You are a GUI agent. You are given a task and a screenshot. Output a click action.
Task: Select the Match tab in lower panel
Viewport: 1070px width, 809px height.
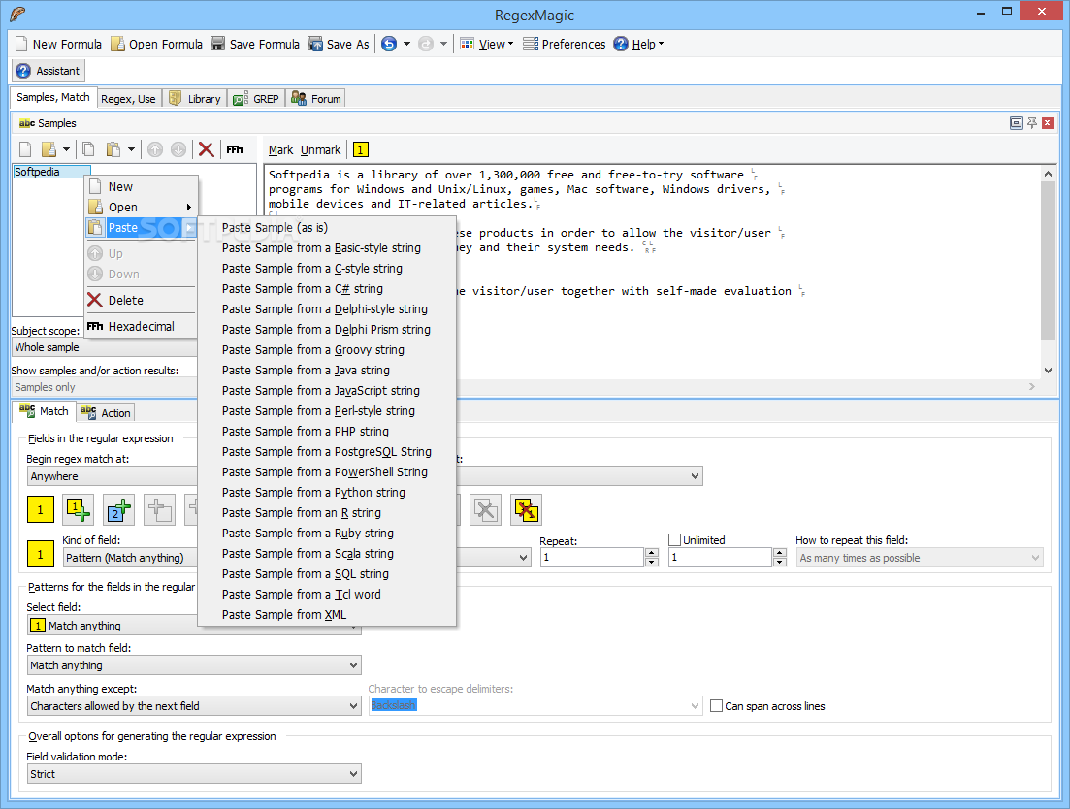45,411
